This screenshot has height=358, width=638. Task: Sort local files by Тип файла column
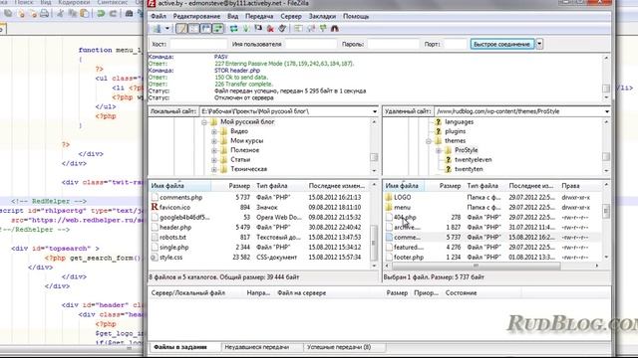click(x=272, y=186)
